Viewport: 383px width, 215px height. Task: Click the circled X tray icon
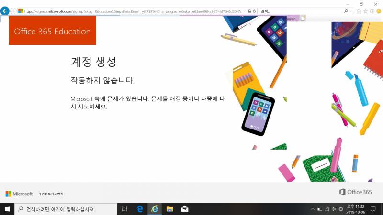click(341, 209)
